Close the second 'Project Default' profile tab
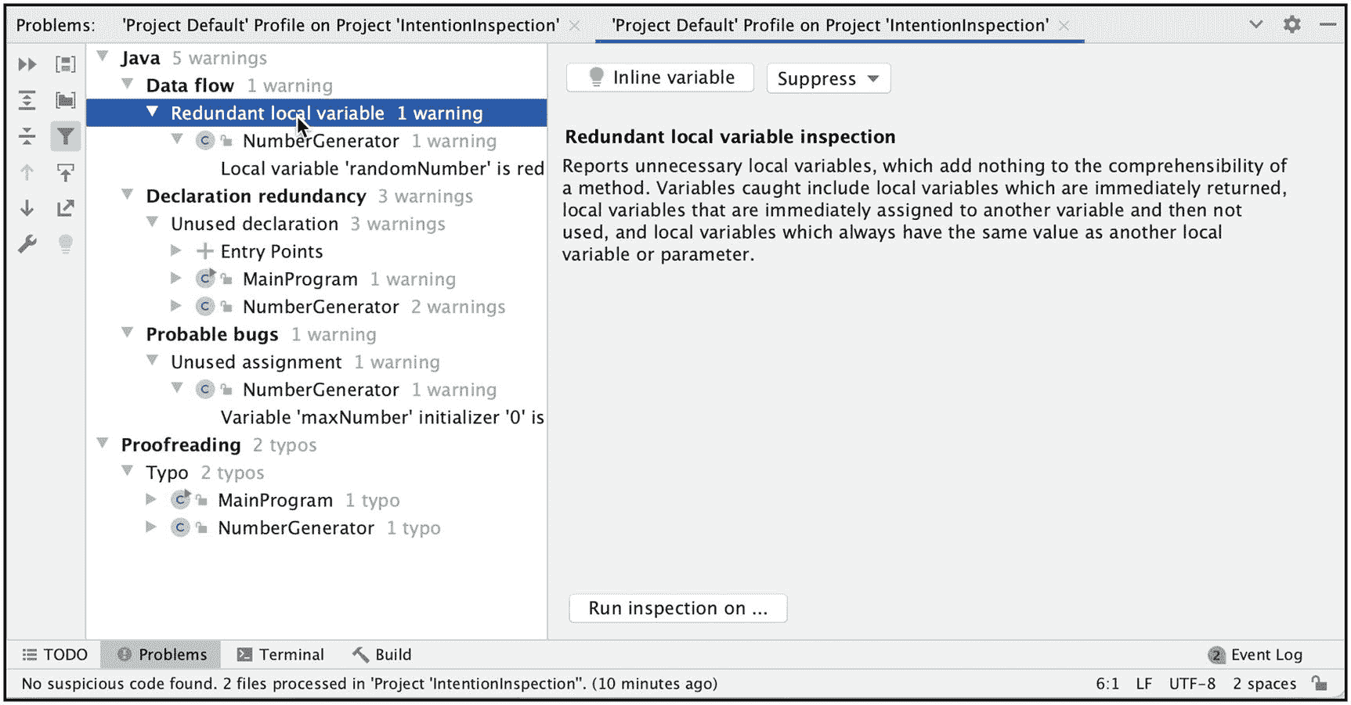The width and height of the screenshot is (1351, 705). tap(1064, 26)
